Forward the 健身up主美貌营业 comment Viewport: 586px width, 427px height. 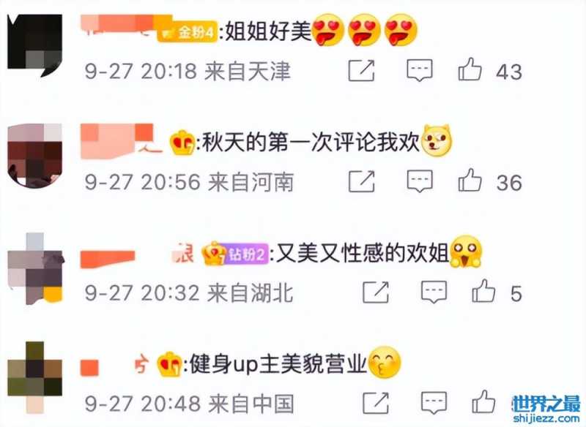(x=376, y=403)
